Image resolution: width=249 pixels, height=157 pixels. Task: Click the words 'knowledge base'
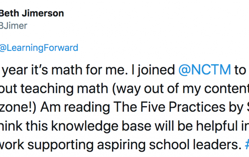101,126
